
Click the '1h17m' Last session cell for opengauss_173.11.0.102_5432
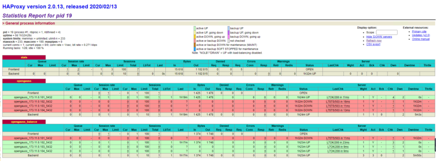181,142
